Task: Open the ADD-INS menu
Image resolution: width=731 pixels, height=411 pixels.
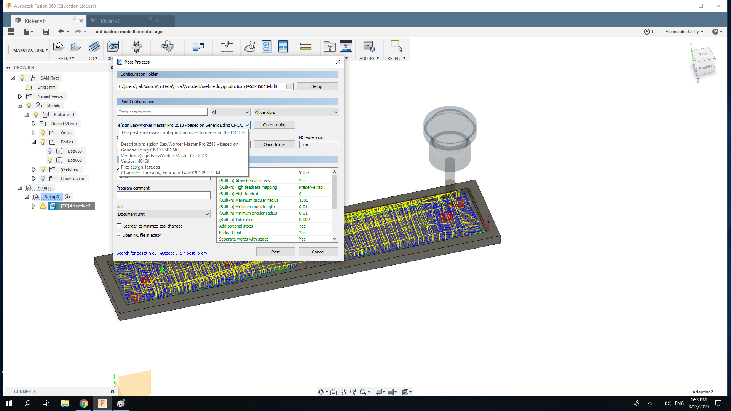Action: click(369, 59)
